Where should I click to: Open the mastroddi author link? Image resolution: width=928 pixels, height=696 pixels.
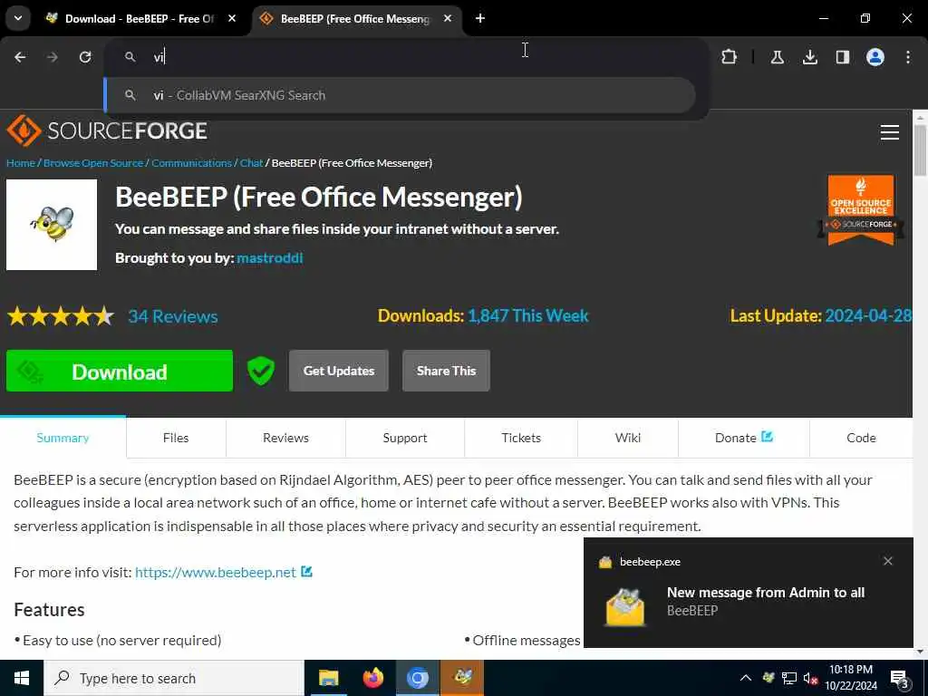(x=269, y=258)
